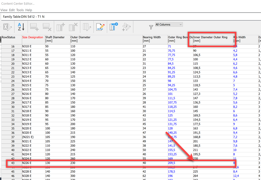This screenshot has width=261, height=180.
Task: Remove a column with the delete-column icon
Action: point(73,27)
